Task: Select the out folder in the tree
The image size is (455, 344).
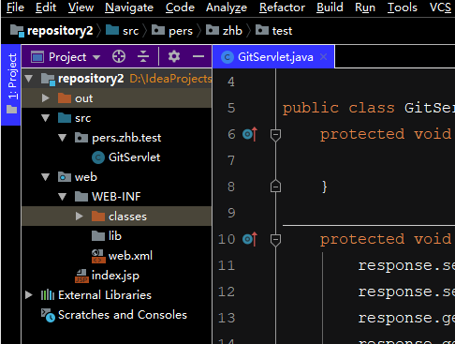Action: 116,98
